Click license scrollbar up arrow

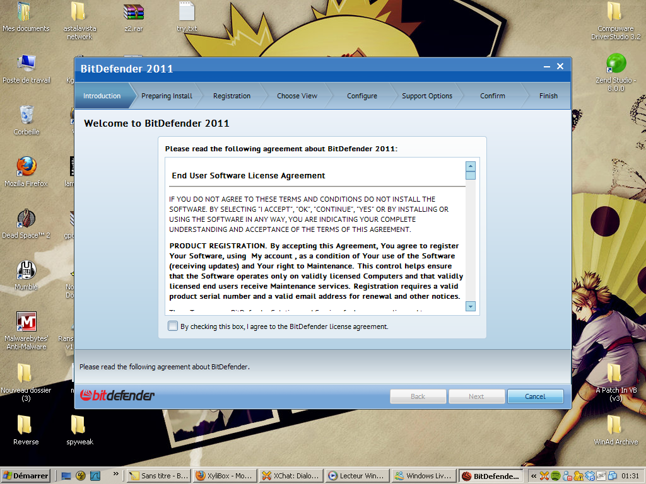[x=471, y=166]
